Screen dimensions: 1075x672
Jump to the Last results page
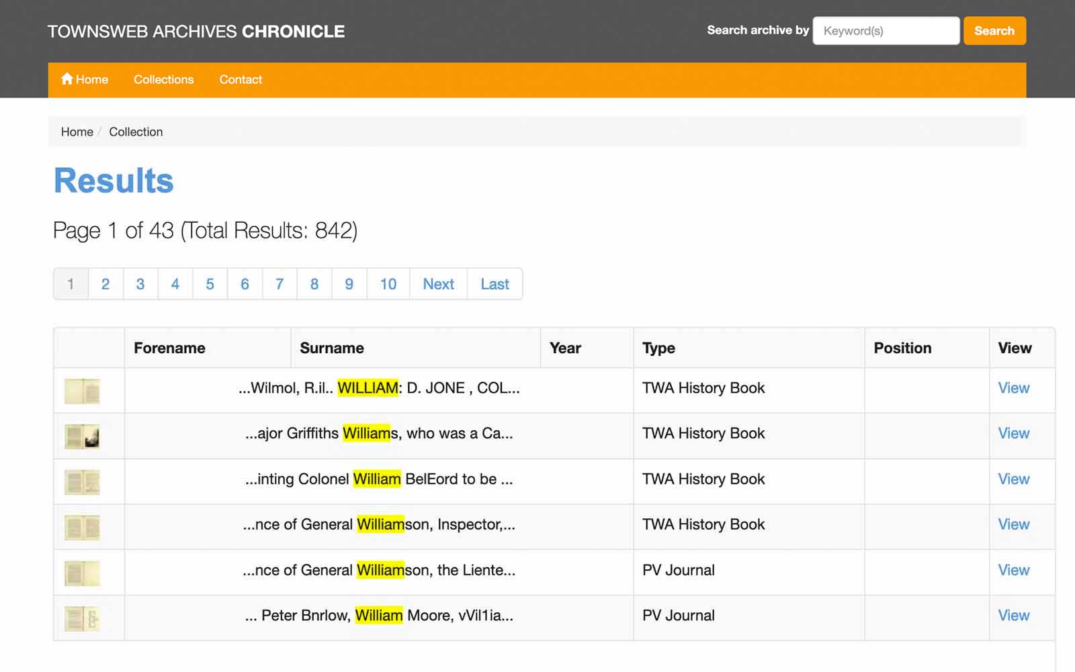click(x=495, y=284)
